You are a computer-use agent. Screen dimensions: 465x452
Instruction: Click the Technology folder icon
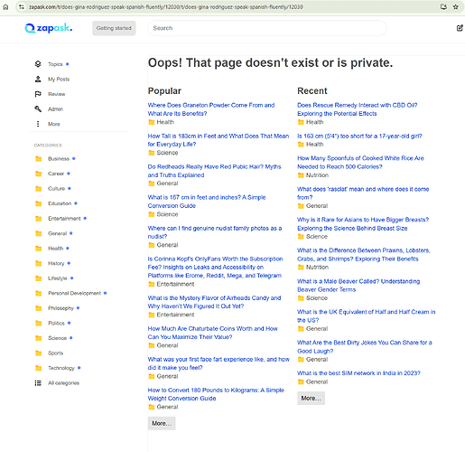point(39,368)
